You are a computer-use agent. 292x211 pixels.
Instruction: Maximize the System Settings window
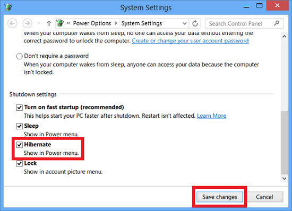click(260, 6)
